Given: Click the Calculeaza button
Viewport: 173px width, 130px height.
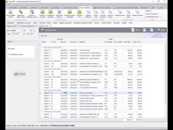Looking at the screenshot, I should click(20, 74).
